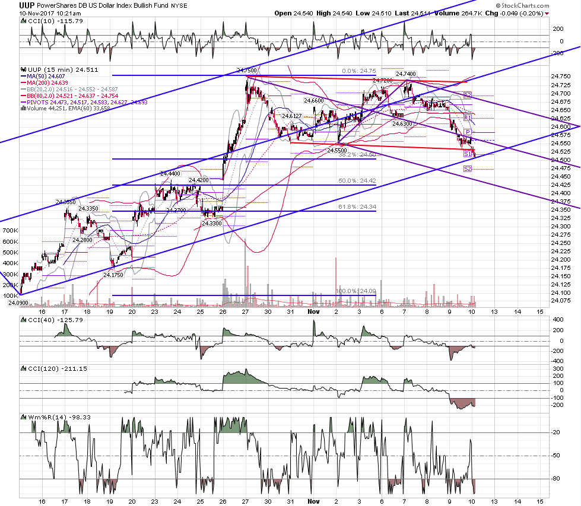
Task: Click the candlestick icon beside UUP (15 min)
Action: click(23, 69)
